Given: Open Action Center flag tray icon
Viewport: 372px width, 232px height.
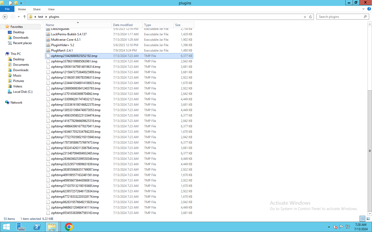Looking at the screenshot, I should (x=342, y=227).
